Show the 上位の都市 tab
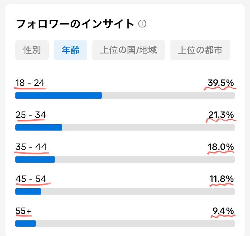Viewport: 250px width, 236px height. tap(200, 50)
